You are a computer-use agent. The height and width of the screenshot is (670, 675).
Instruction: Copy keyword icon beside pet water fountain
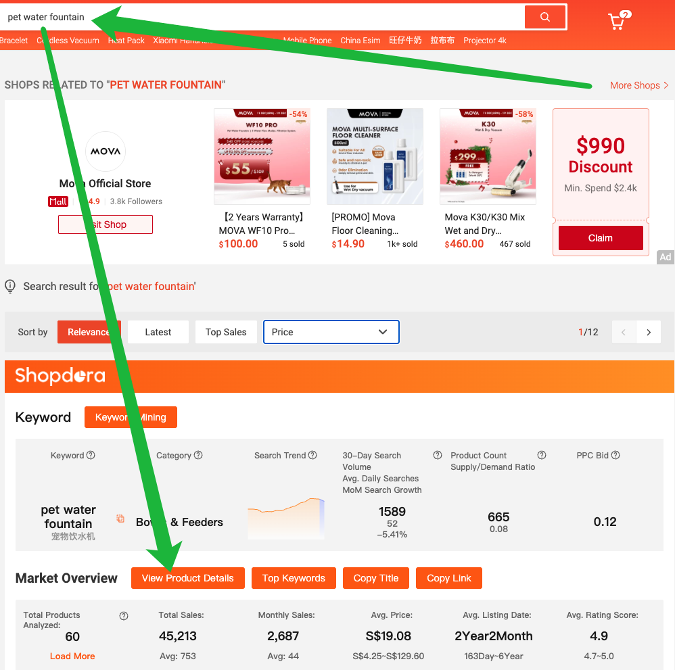120,519
